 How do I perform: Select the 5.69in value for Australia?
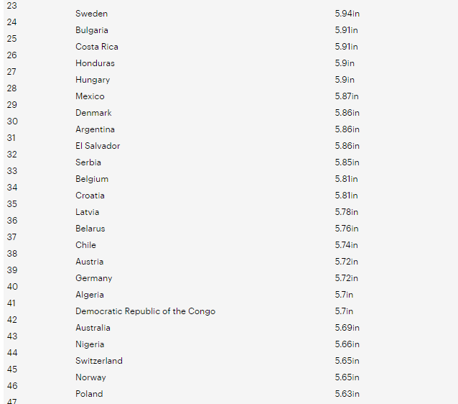tap(347, 328)
